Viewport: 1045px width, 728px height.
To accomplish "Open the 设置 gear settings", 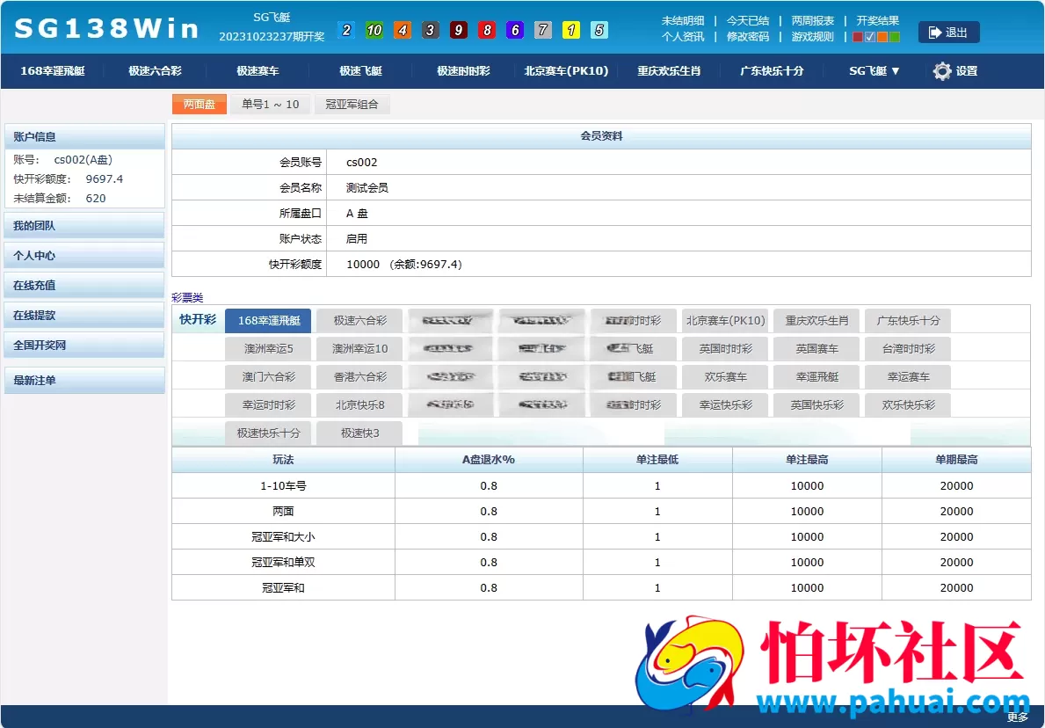I will coord(954,70).
